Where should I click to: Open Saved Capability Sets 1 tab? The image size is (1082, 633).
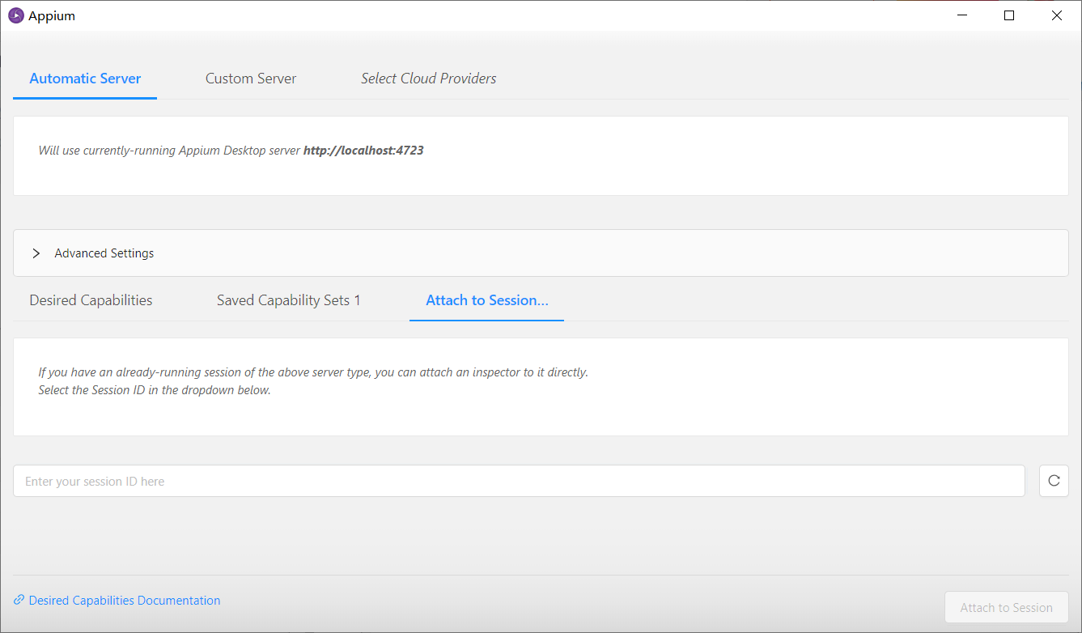[289, 300]
